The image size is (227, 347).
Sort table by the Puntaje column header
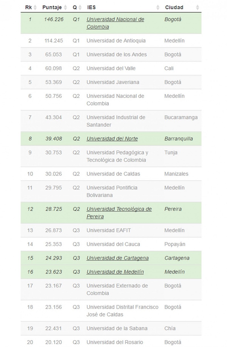click(x=52, y=7)
